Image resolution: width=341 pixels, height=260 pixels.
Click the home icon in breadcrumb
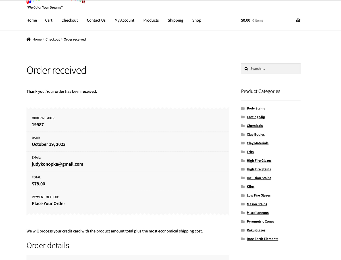[x=28, y=39]
